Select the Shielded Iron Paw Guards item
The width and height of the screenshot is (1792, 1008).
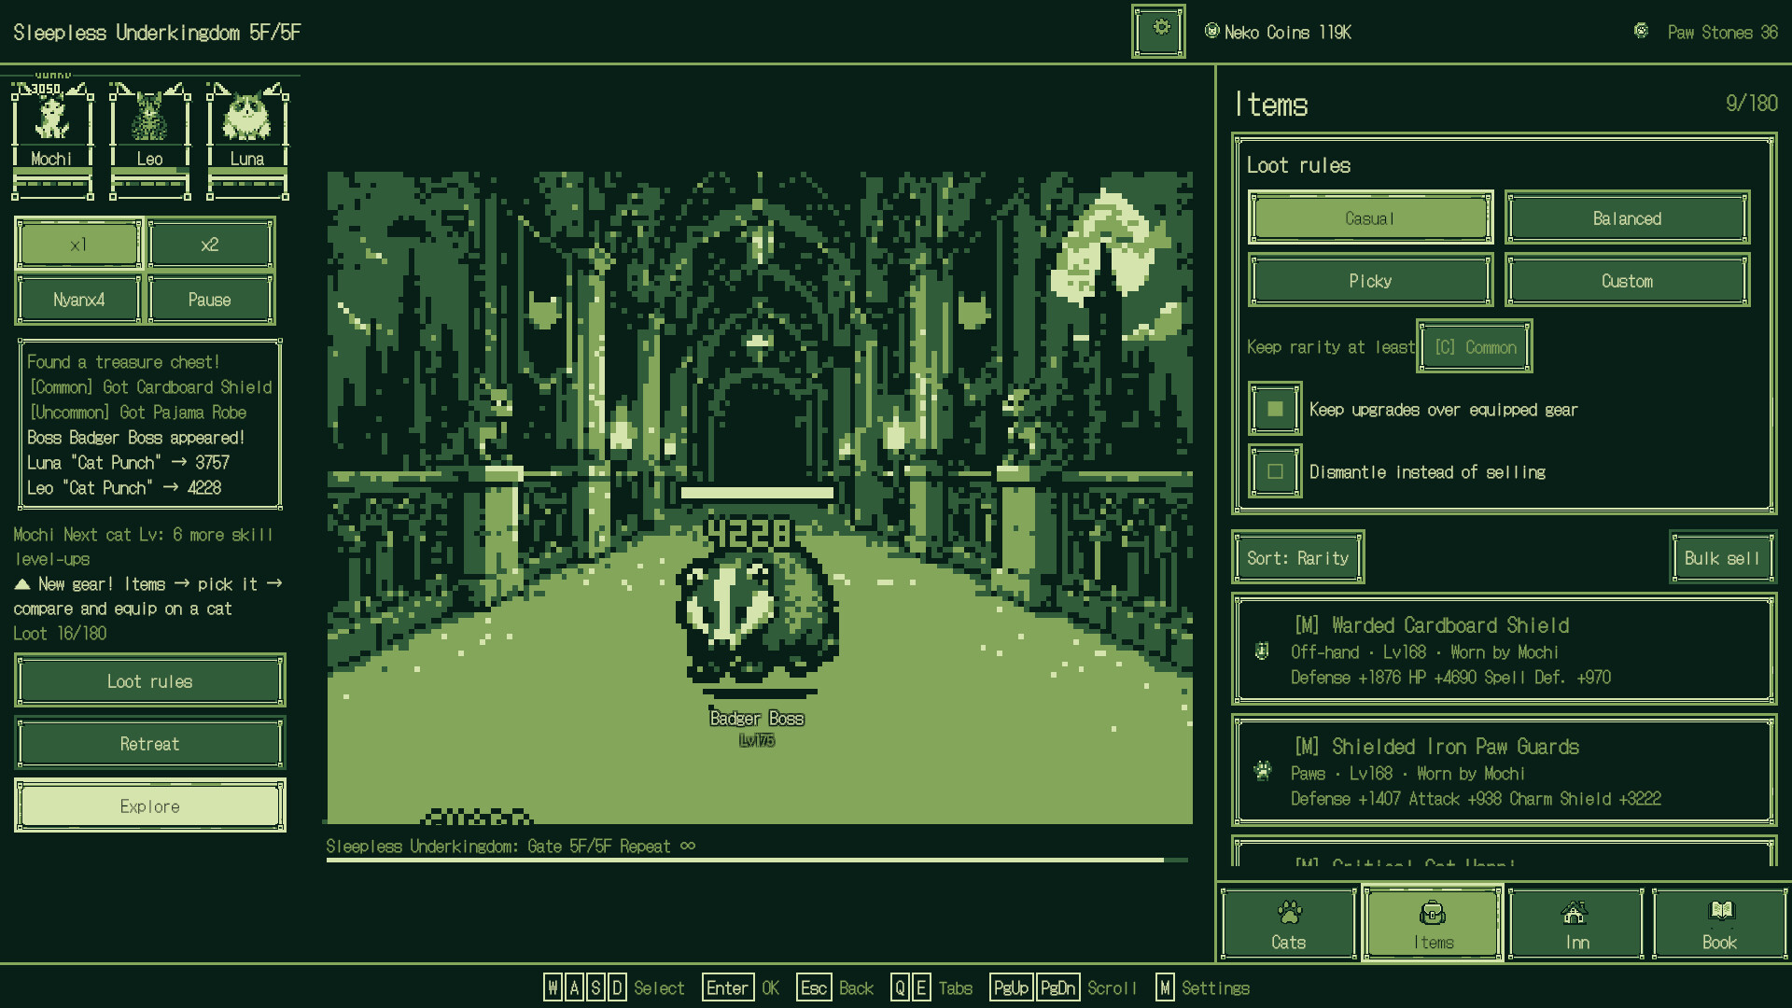[1505, 771]
